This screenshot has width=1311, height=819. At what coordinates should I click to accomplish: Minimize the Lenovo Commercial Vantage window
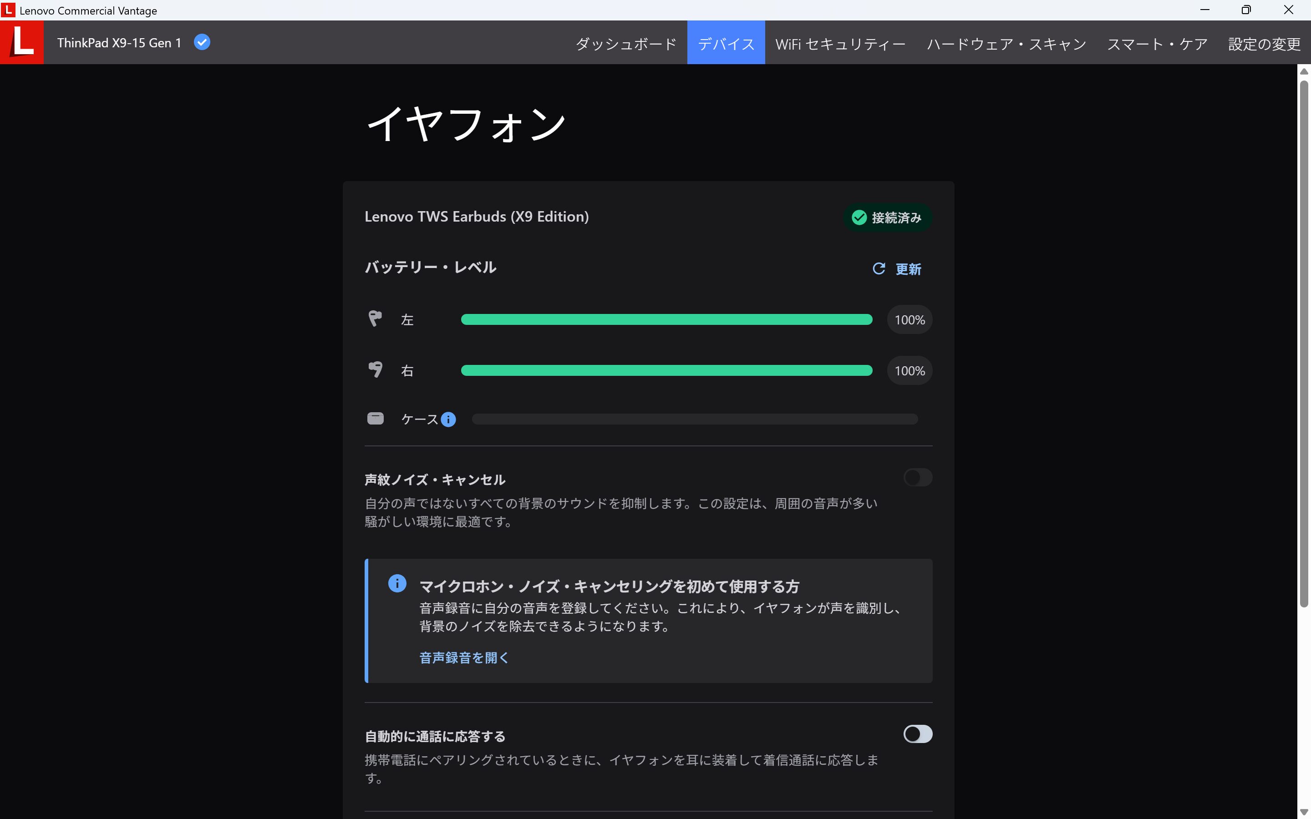(x=1205, y=10)
